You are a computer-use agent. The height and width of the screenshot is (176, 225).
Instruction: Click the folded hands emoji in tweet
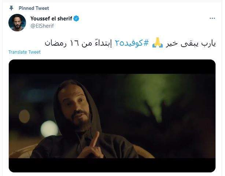(158, 42)
